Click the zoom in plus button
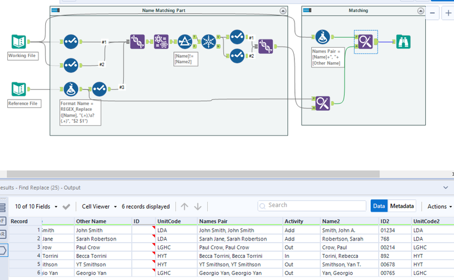Image resolution: width=454 pixels, height=280 pixels. (448, 13)
